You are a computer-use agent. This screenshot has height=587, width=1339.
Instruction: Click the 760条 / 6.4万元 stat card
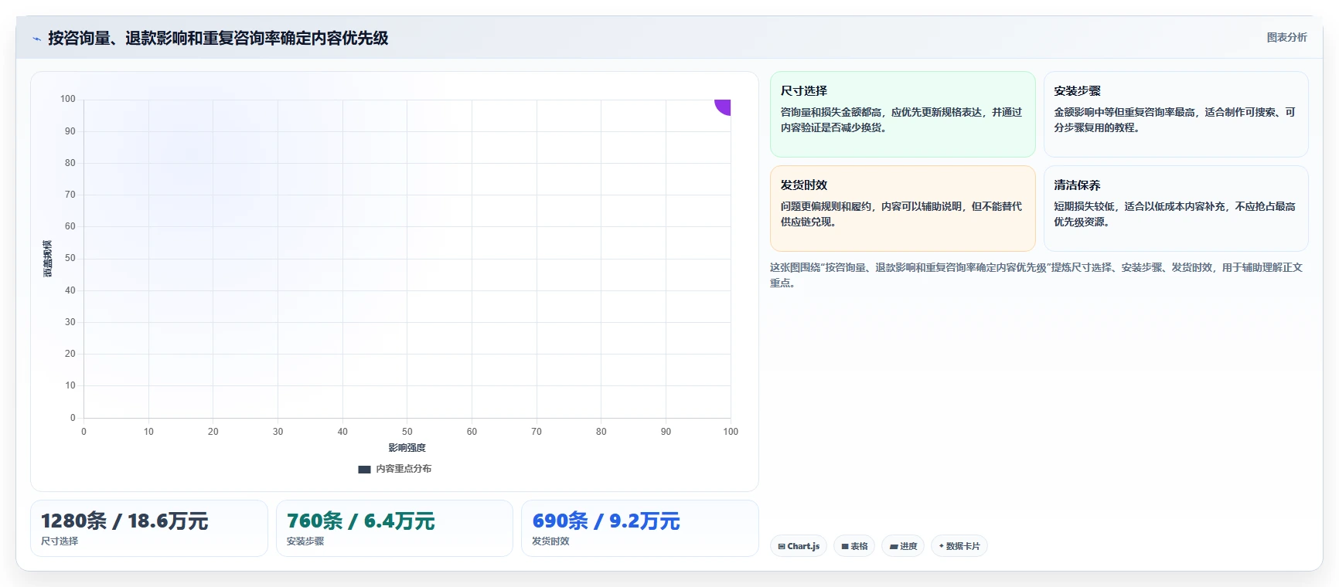click(x=394, y=528)
